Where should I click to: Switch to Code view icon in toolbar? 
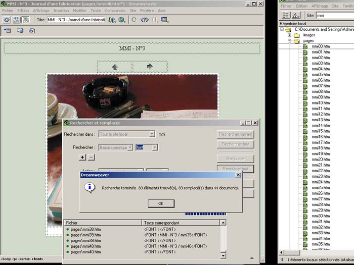[7, 20]
